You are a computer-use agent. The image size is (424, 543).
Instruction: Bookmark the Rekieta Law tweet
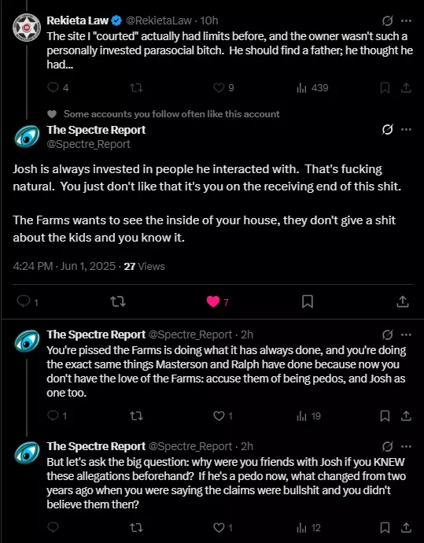385,87
